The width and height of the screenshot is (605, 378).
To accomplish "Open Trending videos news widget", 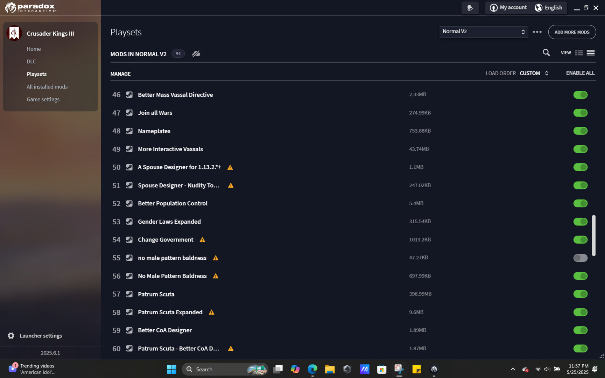I will coord(32,369).
